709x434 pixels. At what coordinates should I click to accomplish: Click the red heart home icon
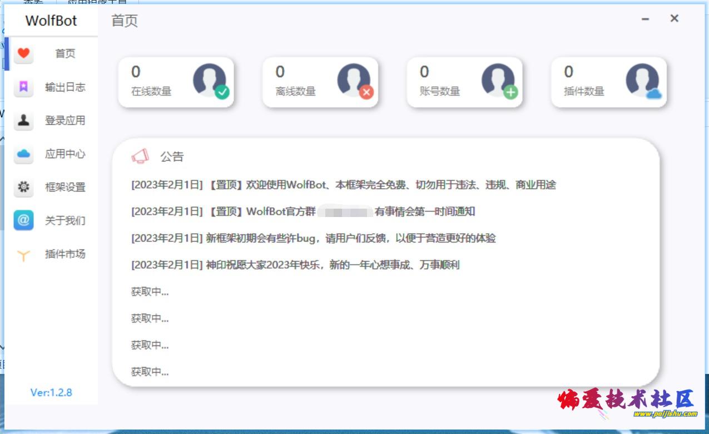pos(23,53)
